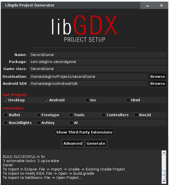Uncheck the Android sub project
Viewport: 169px width, 185px height.
coord(46,100)
